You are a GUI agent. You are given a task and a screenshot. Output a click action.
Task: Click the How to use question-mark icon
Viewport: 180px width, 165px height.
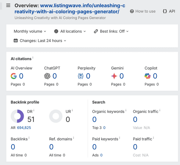[132, 11]
